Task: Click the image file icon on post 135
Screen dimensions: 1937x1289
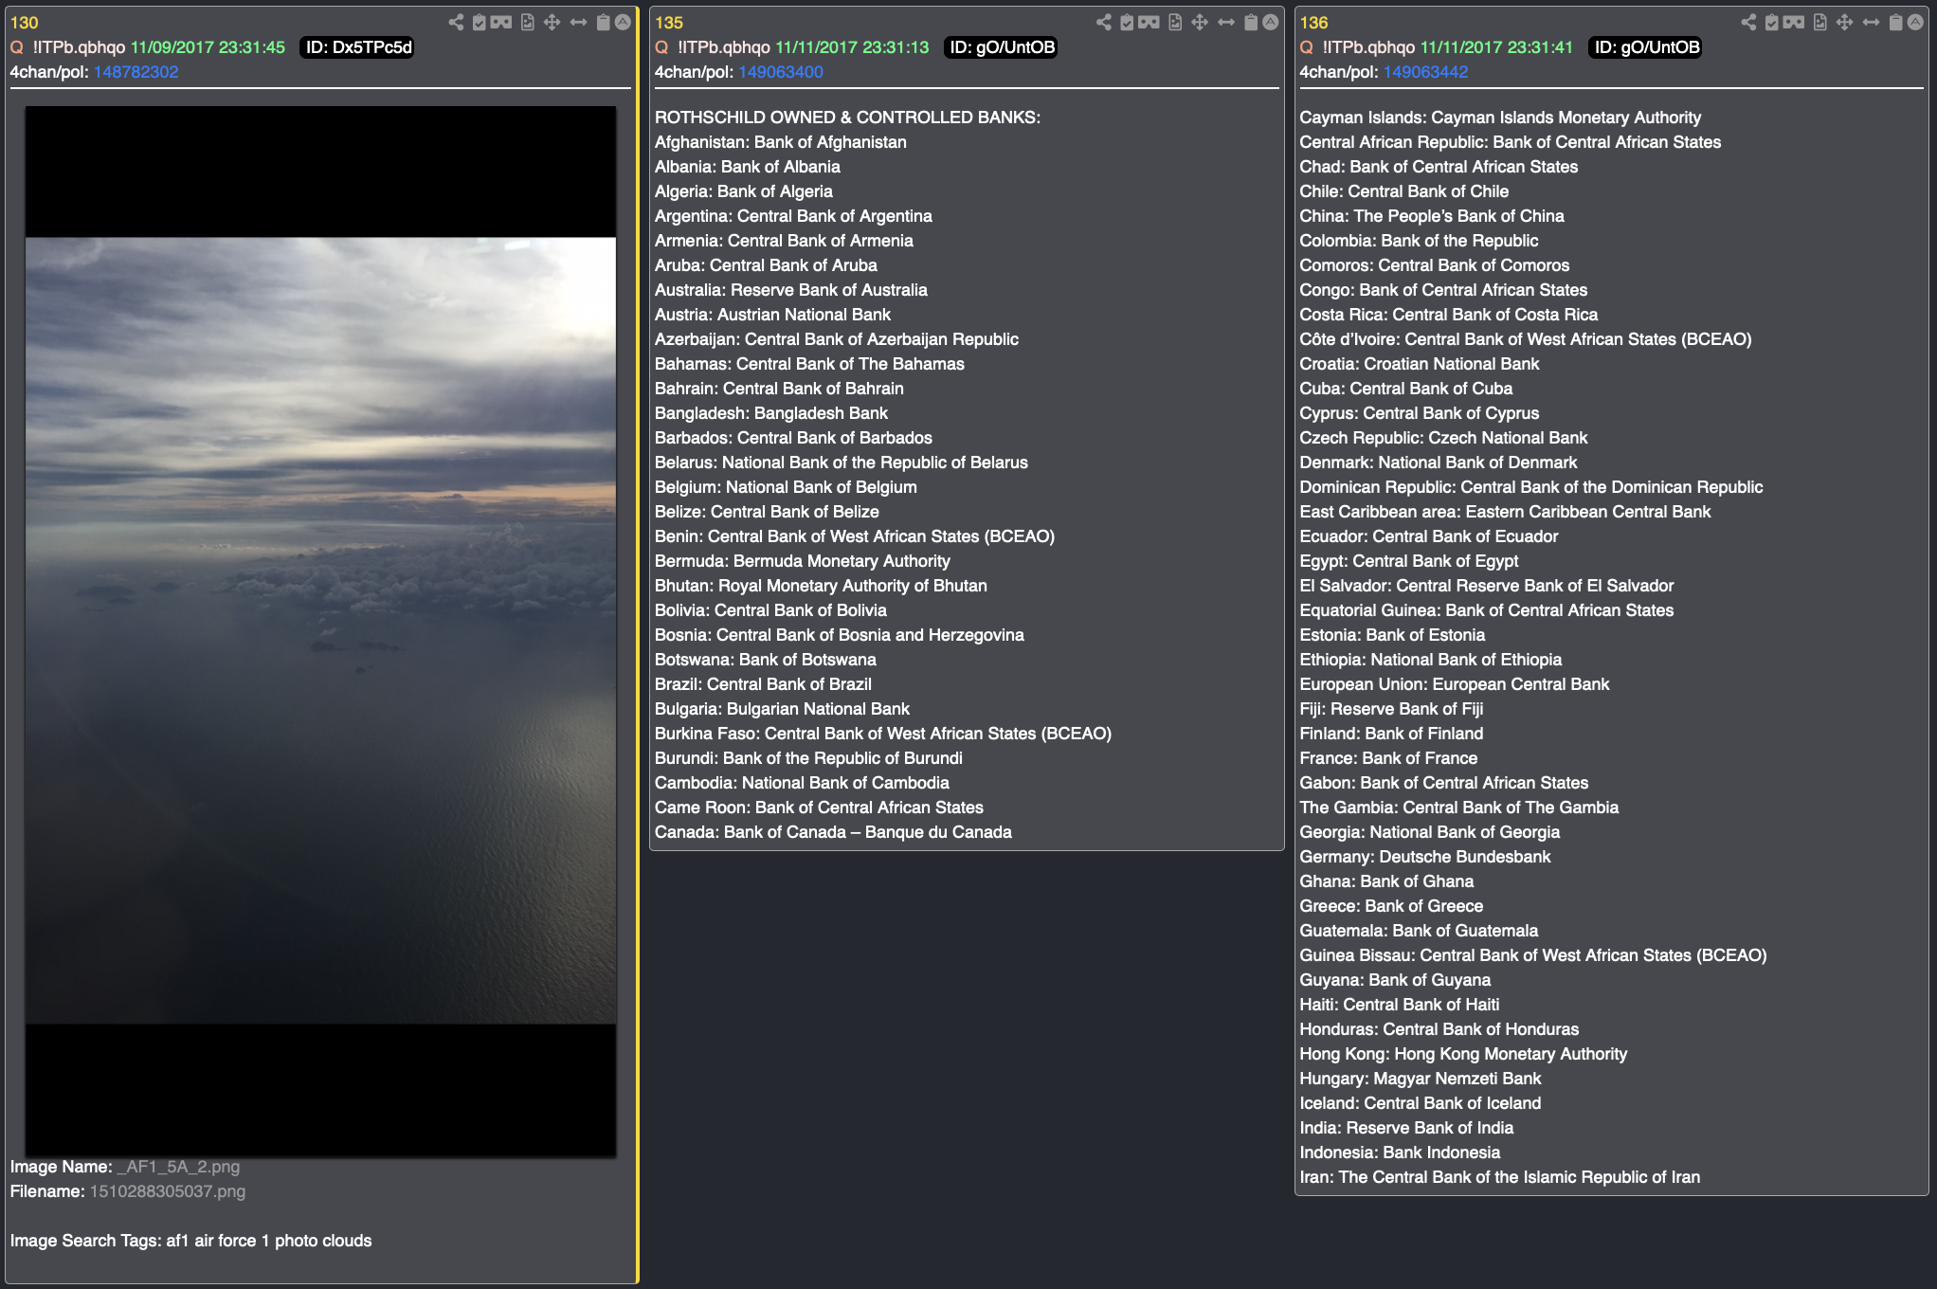Action: 1175,22
